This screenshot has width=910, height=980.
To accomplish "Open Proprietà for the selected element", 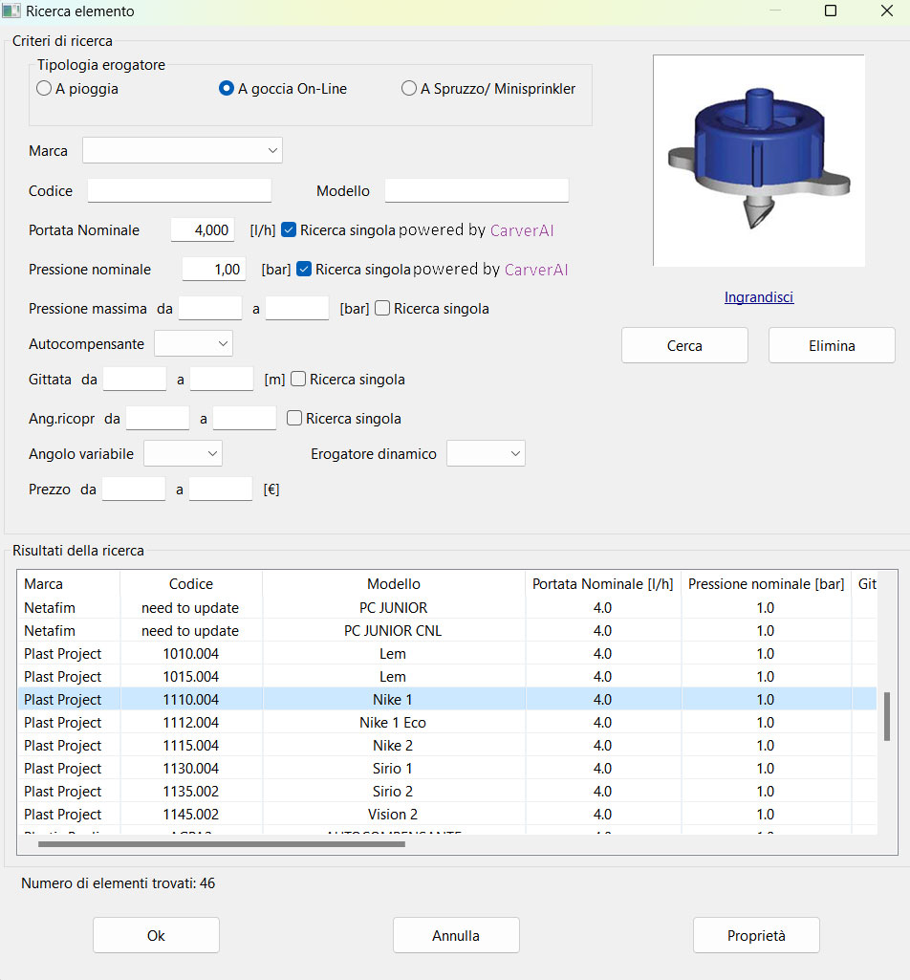I will click(755, 936).
